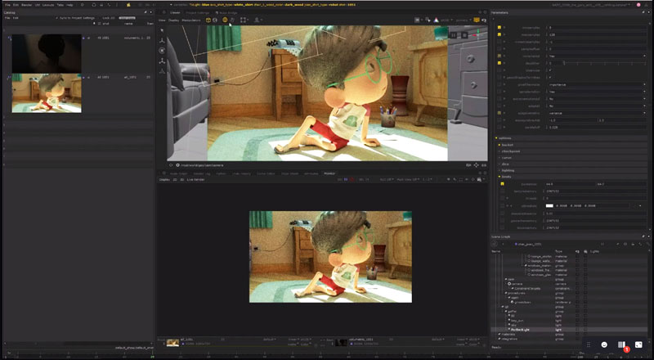Open the Help menu
This screenshot has height=360, width=654.
pos(69,5)
